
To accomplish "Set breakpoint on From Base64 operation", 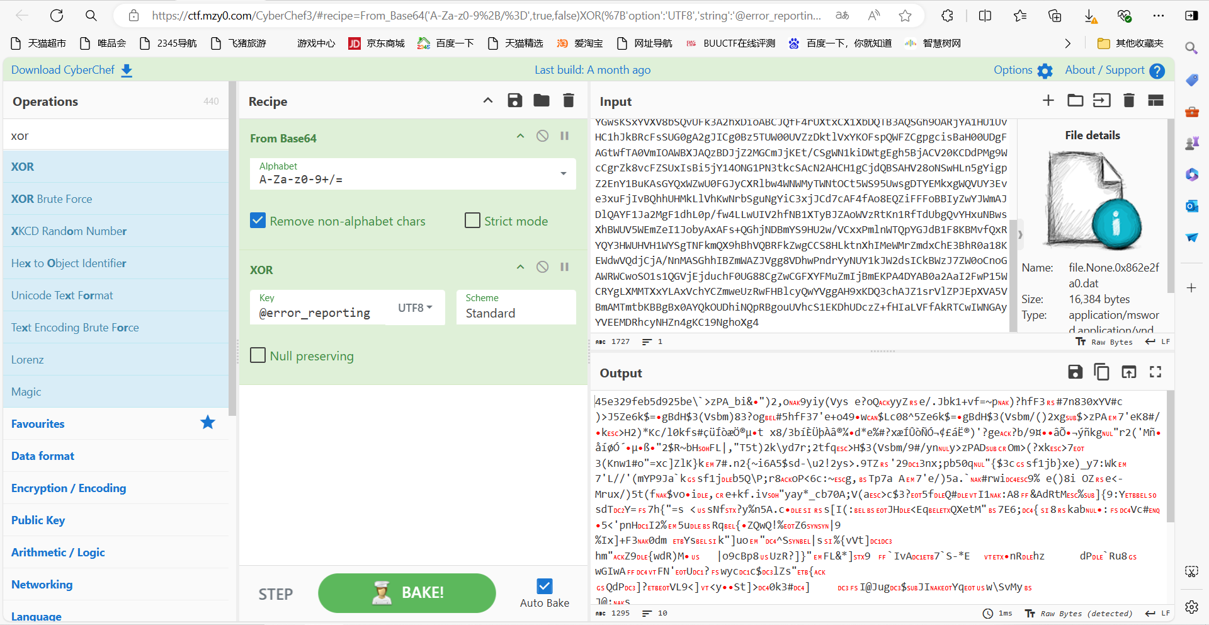I will 565,136.
